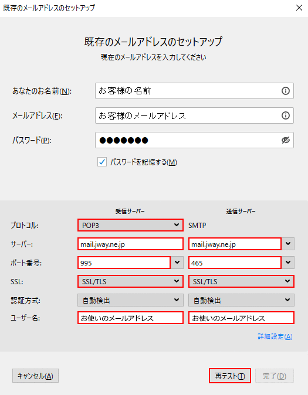The height and width of the screenshot is (395, 308).
Task: Expand outgoing port 465 dropdown arrow
Action: pyautogui.click(x=288, y=263)
